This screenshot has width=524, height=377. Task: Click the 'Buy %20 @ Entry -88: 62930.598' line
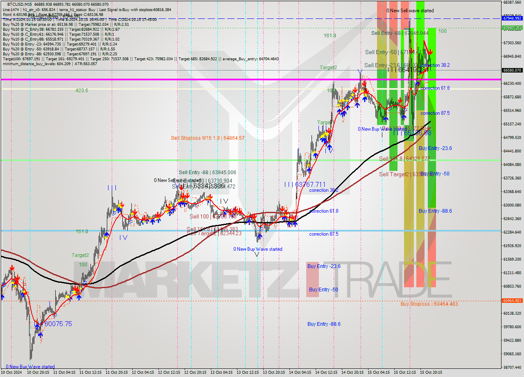click(60, 54)
